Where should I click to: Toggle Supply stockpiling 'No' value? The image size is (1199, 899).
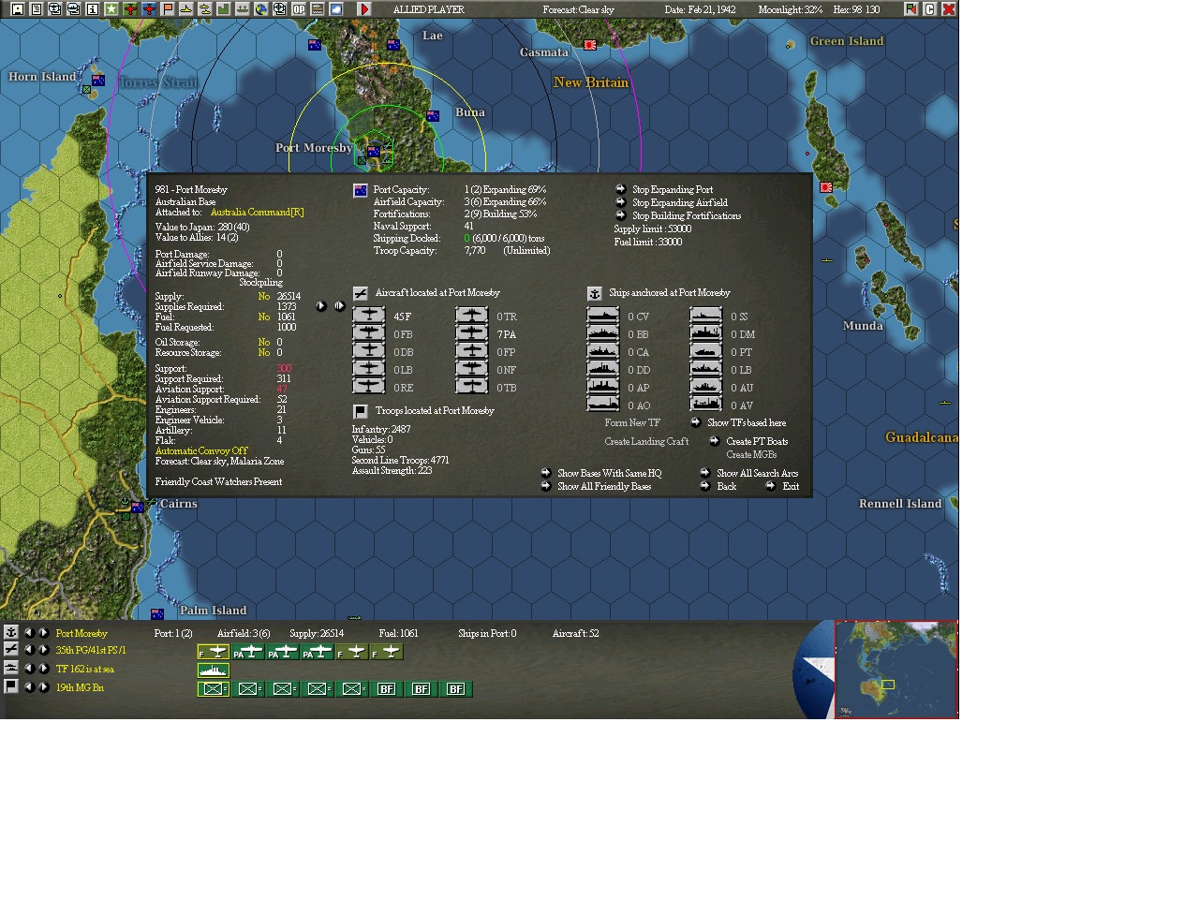pos(264,296)
